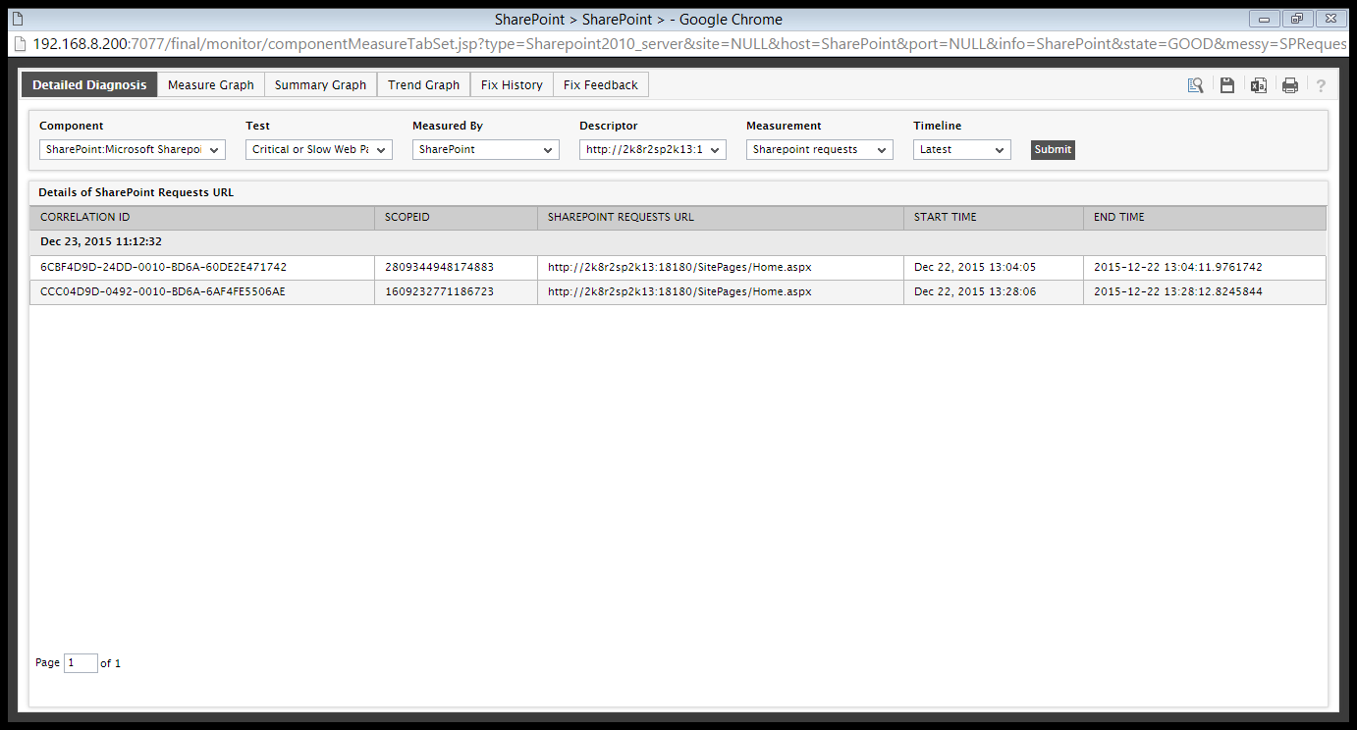Minimize the Chrome window
Screen dimensions: 1357x730
(x=1265, y=19)
